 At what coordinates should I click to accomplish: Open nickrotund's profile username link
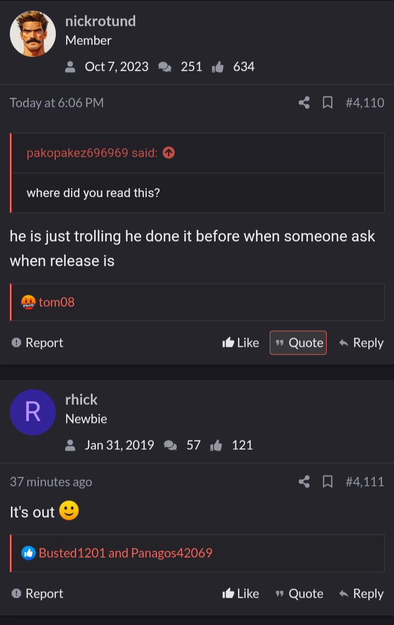point(100,21)
